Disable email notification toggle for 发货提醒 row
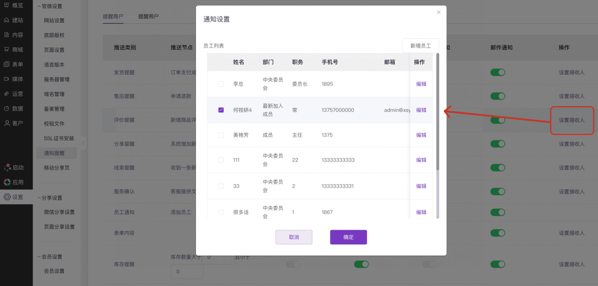The width and height of the screenshot is (598, 286). point(498,72)
